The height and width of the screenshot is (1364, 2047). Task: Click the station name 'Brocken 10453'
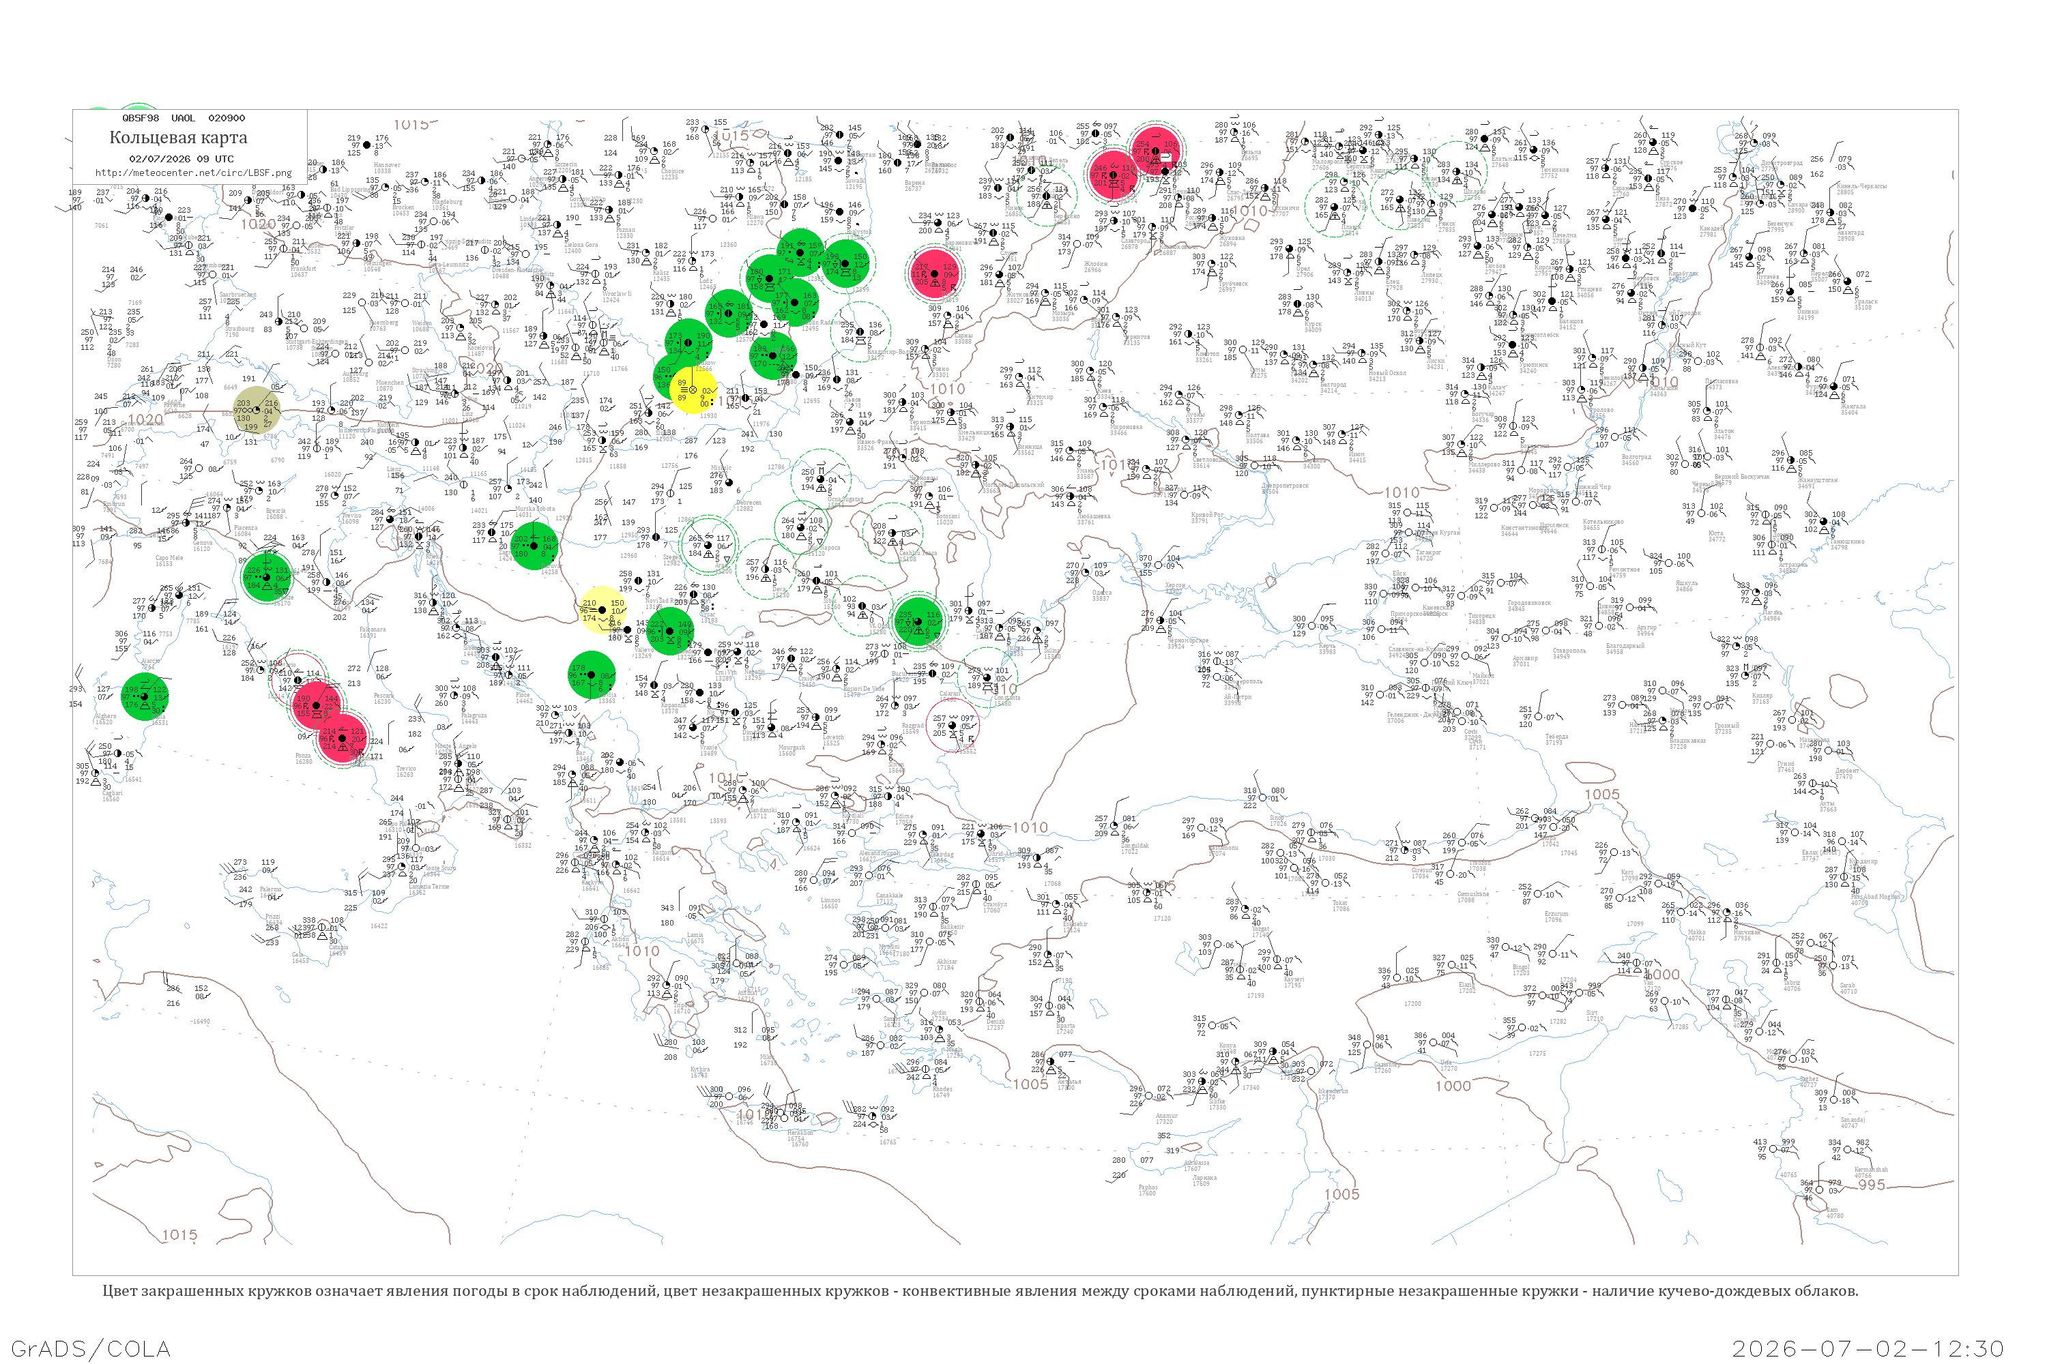click(x=403, y=209)
